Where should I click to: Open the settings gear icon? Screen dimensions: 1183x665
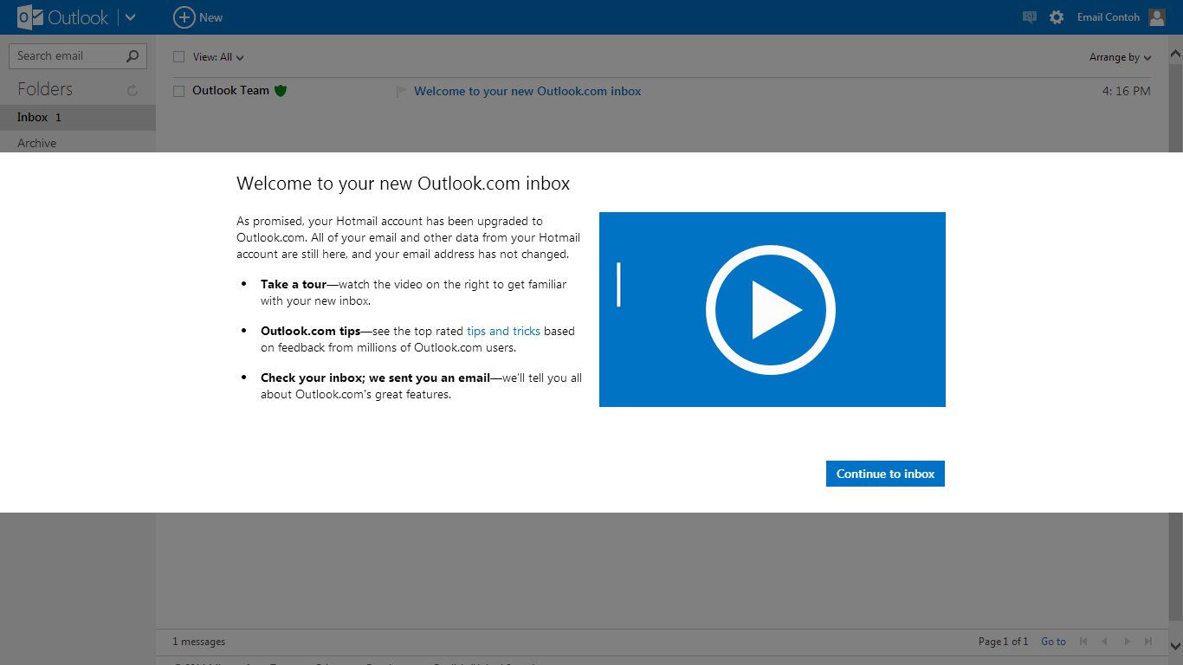(x=1057, y=17)
